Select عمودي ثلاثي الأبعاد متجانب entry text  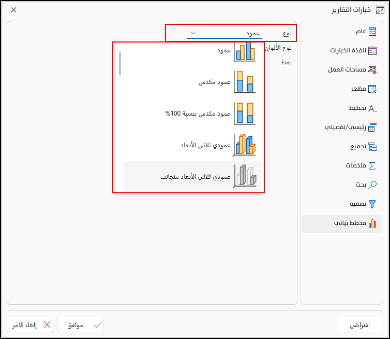tap(195, 177)
